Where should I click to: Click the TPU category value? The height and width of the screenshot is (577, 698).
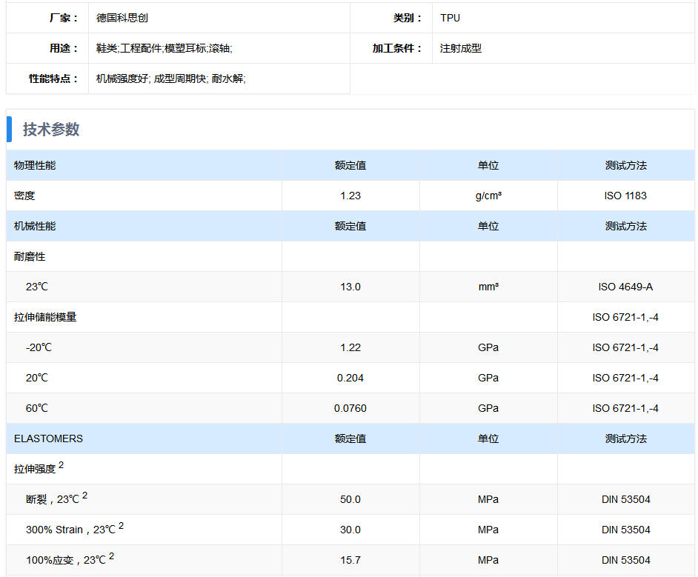450,18
